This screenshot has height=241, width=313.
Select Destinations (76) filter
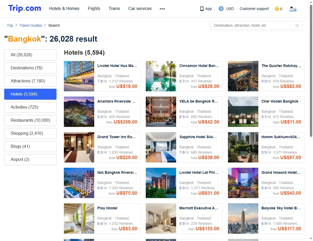click(x=30, y=68)
